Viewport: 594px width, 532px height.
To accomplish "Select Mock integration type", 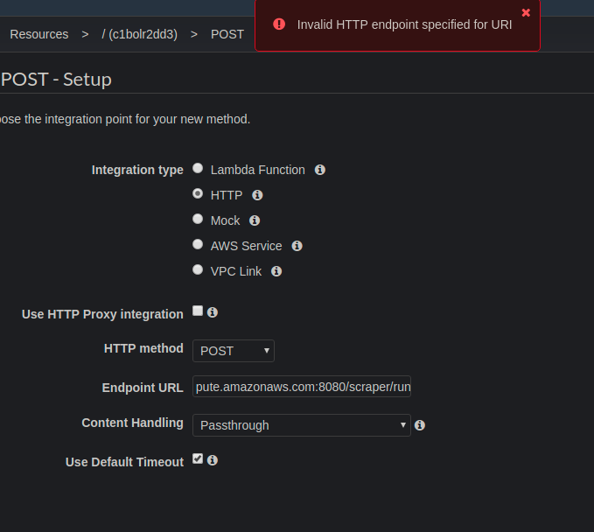I will pyautogui.click(x=198, y=219).
